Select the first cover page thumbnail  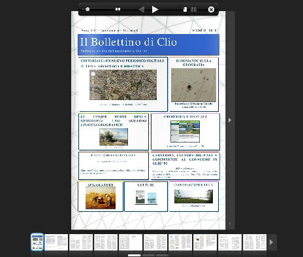(37, 242)
